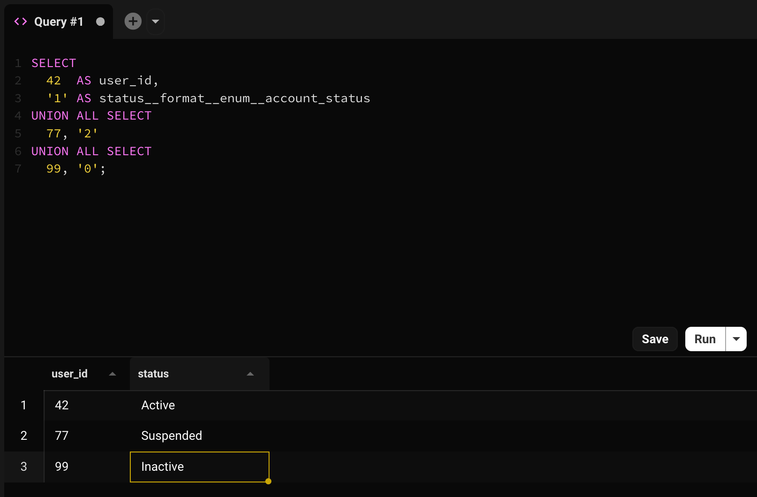The image size is (757, 497).
Task: Click the unsaved changes dot on Query tab
Action: tap(100, 22)
